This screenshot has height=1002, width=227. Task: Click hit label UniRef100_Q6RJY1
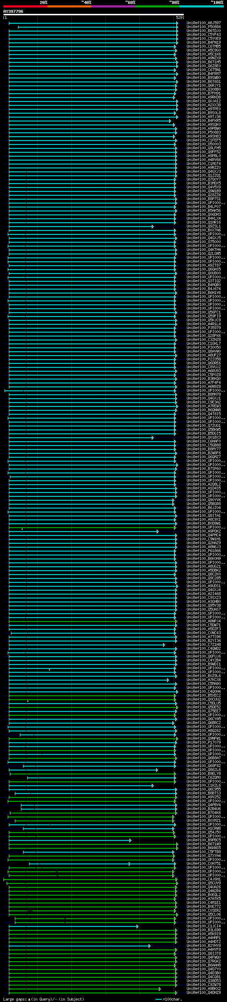pos(204,86)
